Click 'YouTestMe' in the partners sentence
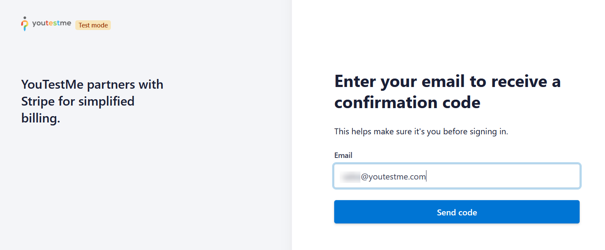This screenshot has height=250, width=605. [x=52, y=84]
